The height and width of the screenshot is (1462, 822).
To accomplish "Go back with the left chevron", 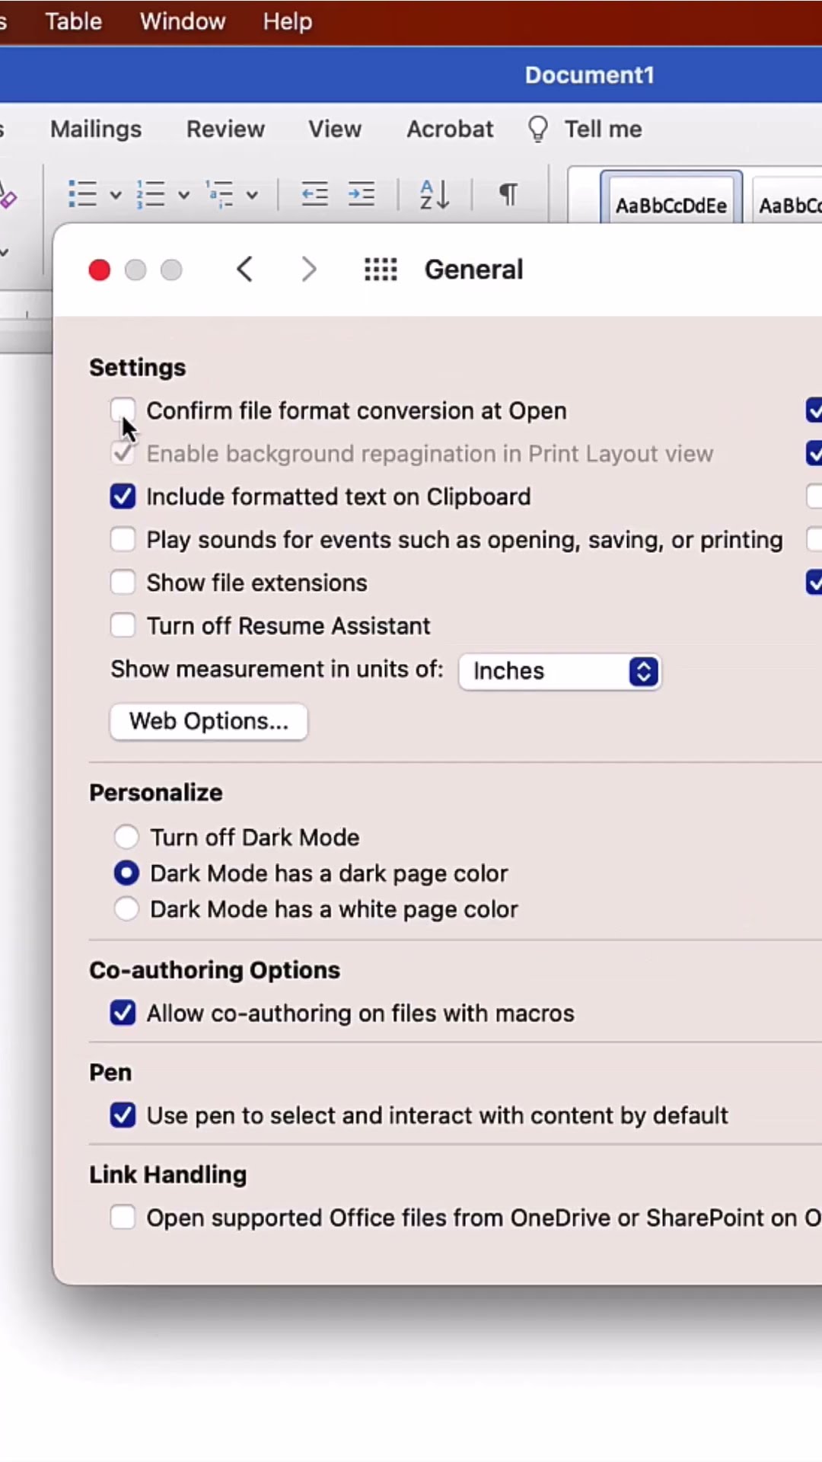I will pos(244,270).
